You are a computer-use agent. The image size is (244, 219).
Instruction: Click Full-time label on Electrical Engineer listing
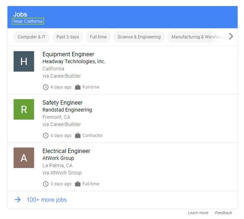pos(91,184)
